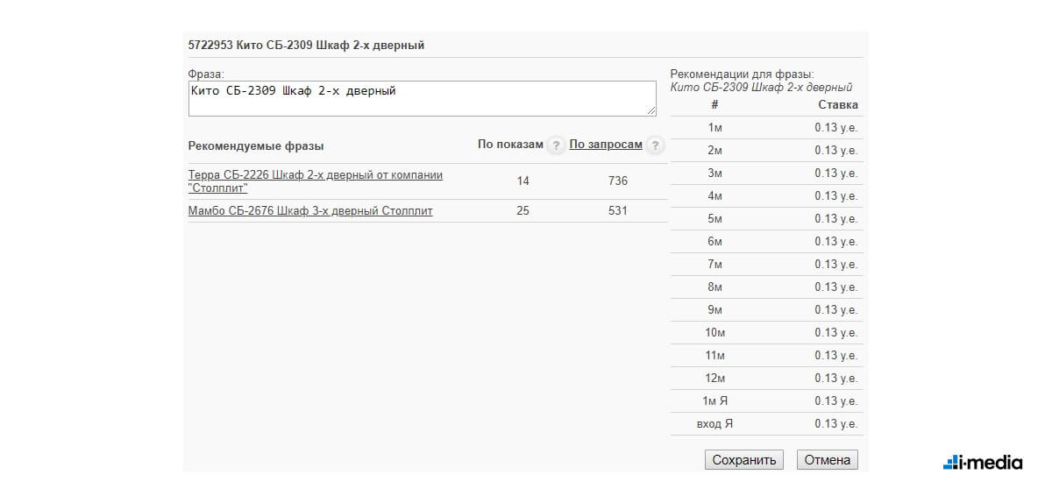Select the вход Я position row

point(766,424)
